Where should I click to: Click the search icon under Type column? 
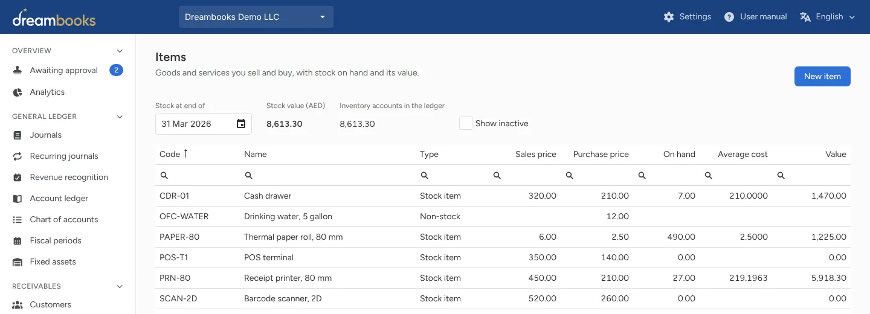(424, 175)
